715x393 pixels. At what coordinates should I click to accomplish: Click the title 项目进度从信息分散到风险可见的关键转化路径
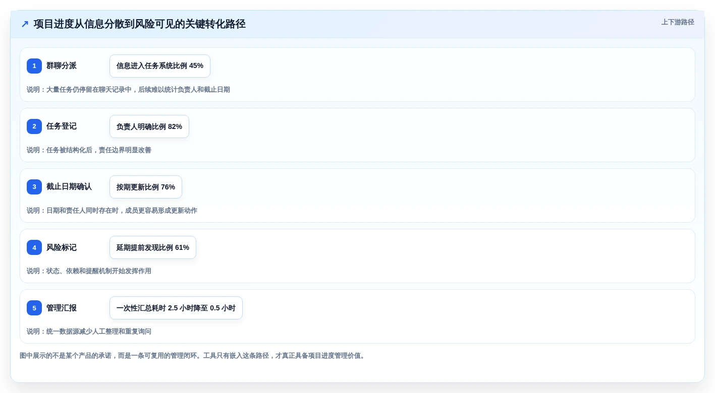(140, 24)
